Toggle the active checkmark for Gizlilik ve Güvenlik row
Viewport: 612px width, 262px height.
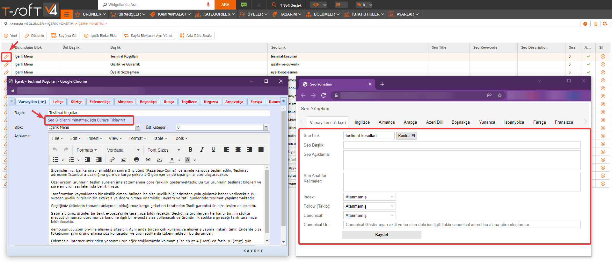[x=588, y=64]
